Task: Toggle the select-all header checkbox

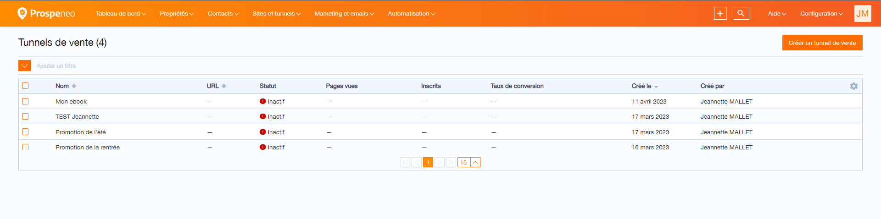Action: click(x=25, y=86)
